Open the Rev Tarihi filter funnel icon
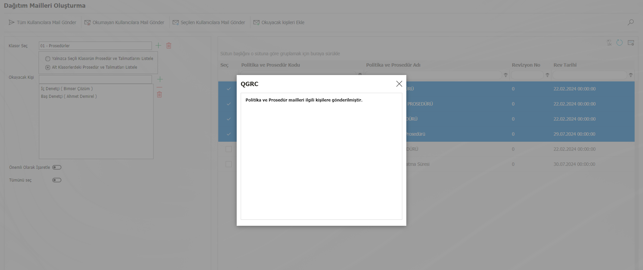Image resolution: width=643 pixels, height=270 pixels. (631, 75)
